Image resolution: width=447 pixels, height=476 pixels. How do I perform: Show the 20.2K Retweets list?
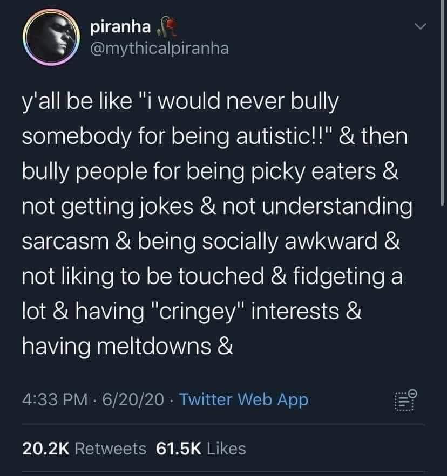pos(84,448)
